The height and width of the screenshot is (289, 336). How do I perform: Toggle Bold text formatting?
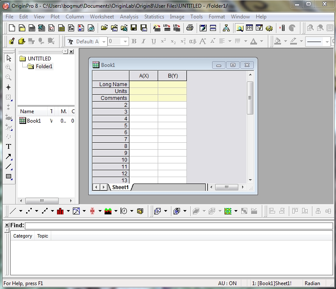[134, 41]
